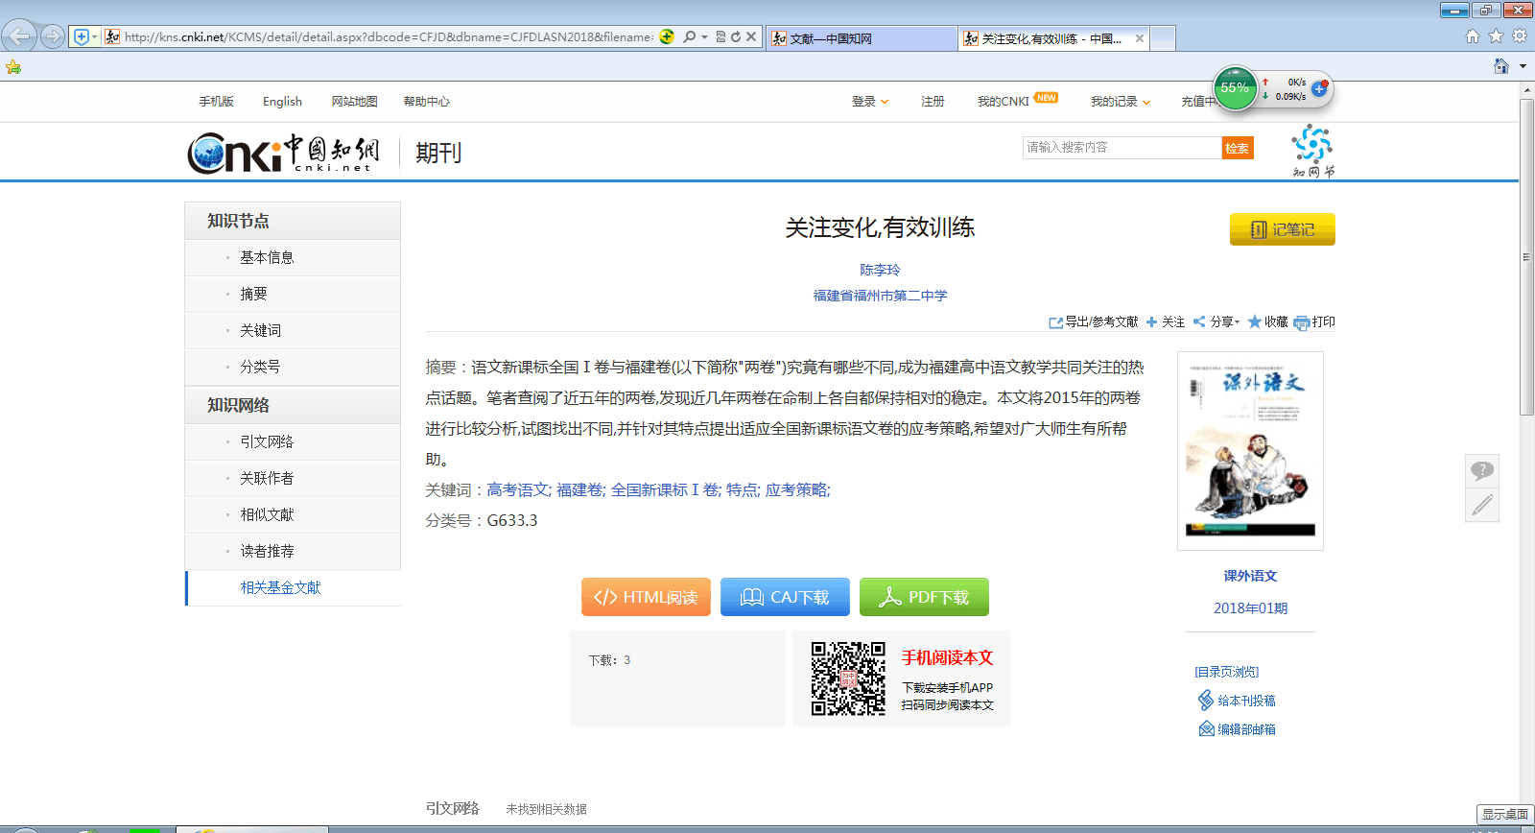The width and height of the screenshot is (1535, 833).
Task: Expand the 我的记录 dropdown menu
Action: pyautogui.click(x=1120, y=102)
